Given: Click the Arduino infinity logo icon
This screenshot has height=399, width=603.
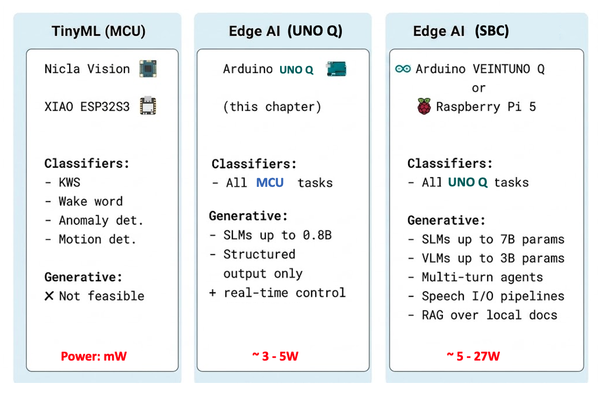Looking at the screenshot, I should click(403, 69).
